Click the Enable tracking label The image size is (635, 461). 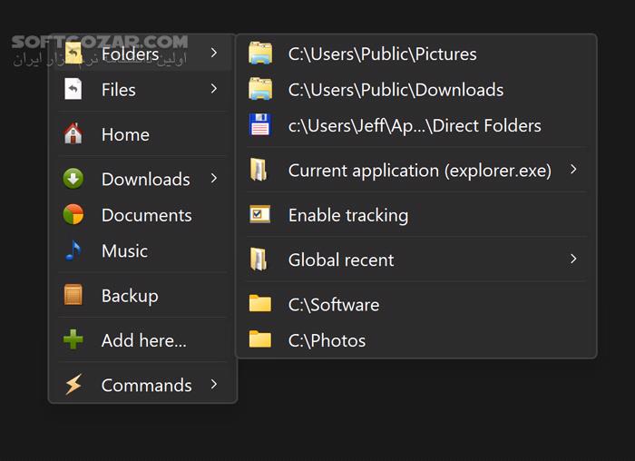348,215
